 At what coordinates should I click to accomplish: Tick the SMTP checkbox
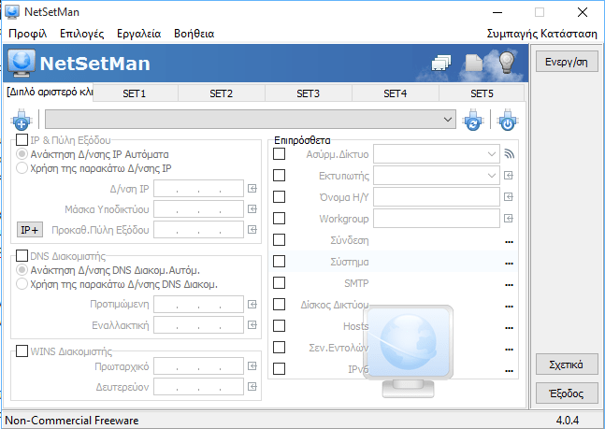pyautogui.click(x=279, y=283)
